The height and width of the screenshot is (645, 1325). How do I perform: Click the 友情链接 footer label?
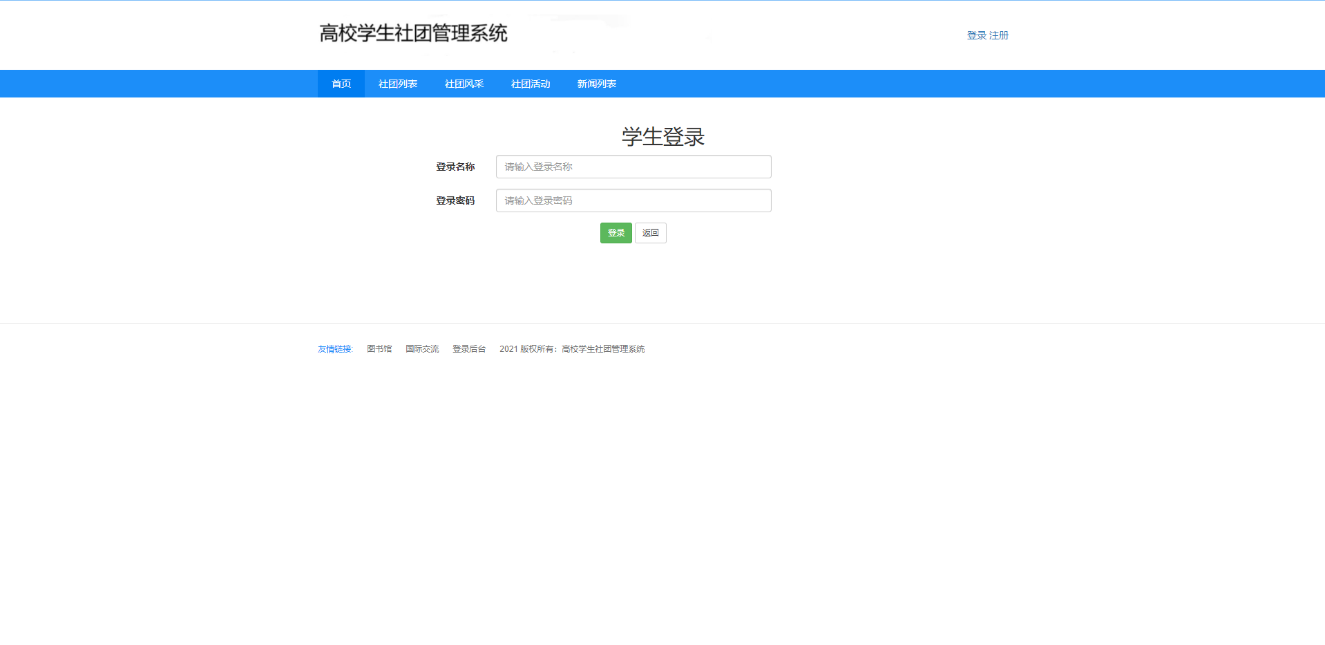[335, 349]
